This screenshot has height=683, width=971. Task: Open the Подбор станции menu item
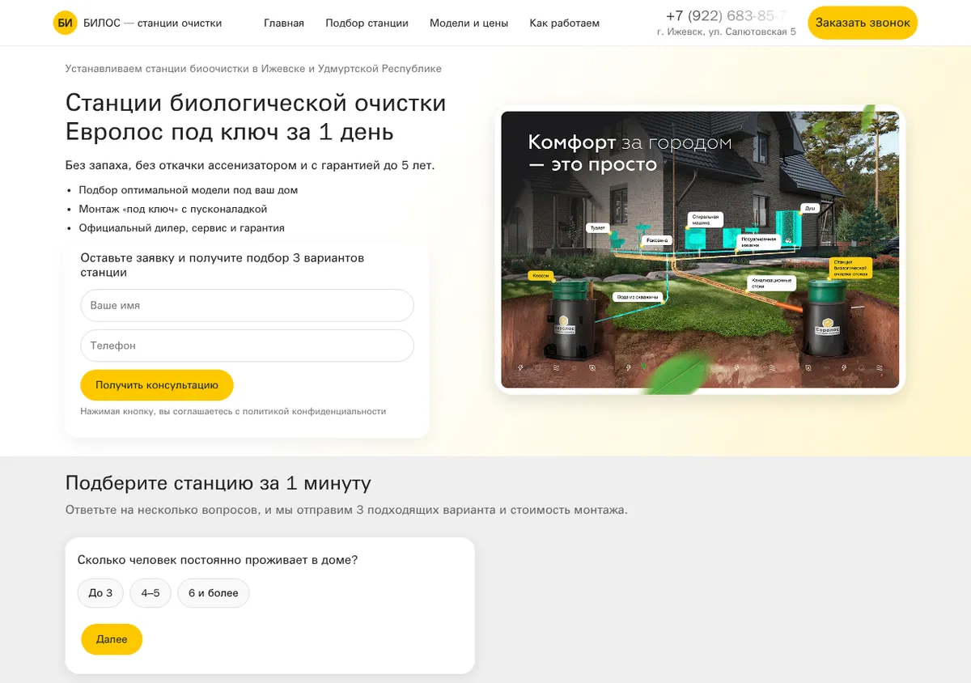click(367, 23)
